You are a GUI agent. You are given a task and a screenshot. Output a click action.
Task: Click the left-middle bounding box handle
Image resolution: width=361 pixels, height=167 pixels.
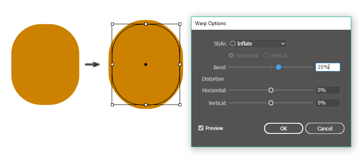pyautogui.click(x=113, y=64)
